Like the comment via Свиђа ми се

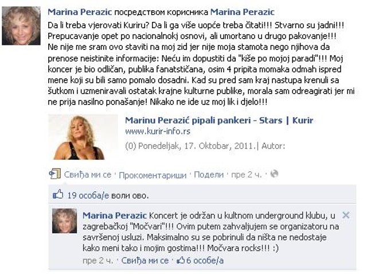[x=145, y=260]
